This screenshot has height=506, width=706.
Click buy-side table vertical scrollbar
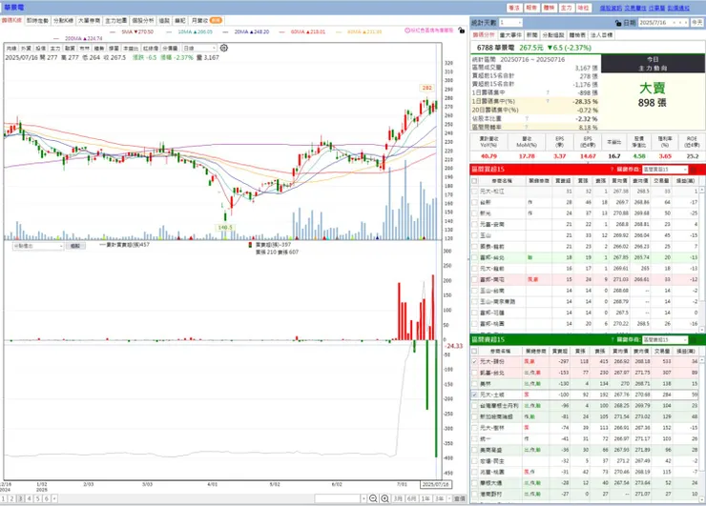(702, 260)
